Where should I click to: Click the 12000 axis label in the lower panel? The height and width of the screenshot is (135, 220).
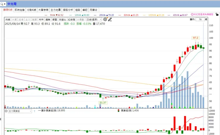(212, 111)
